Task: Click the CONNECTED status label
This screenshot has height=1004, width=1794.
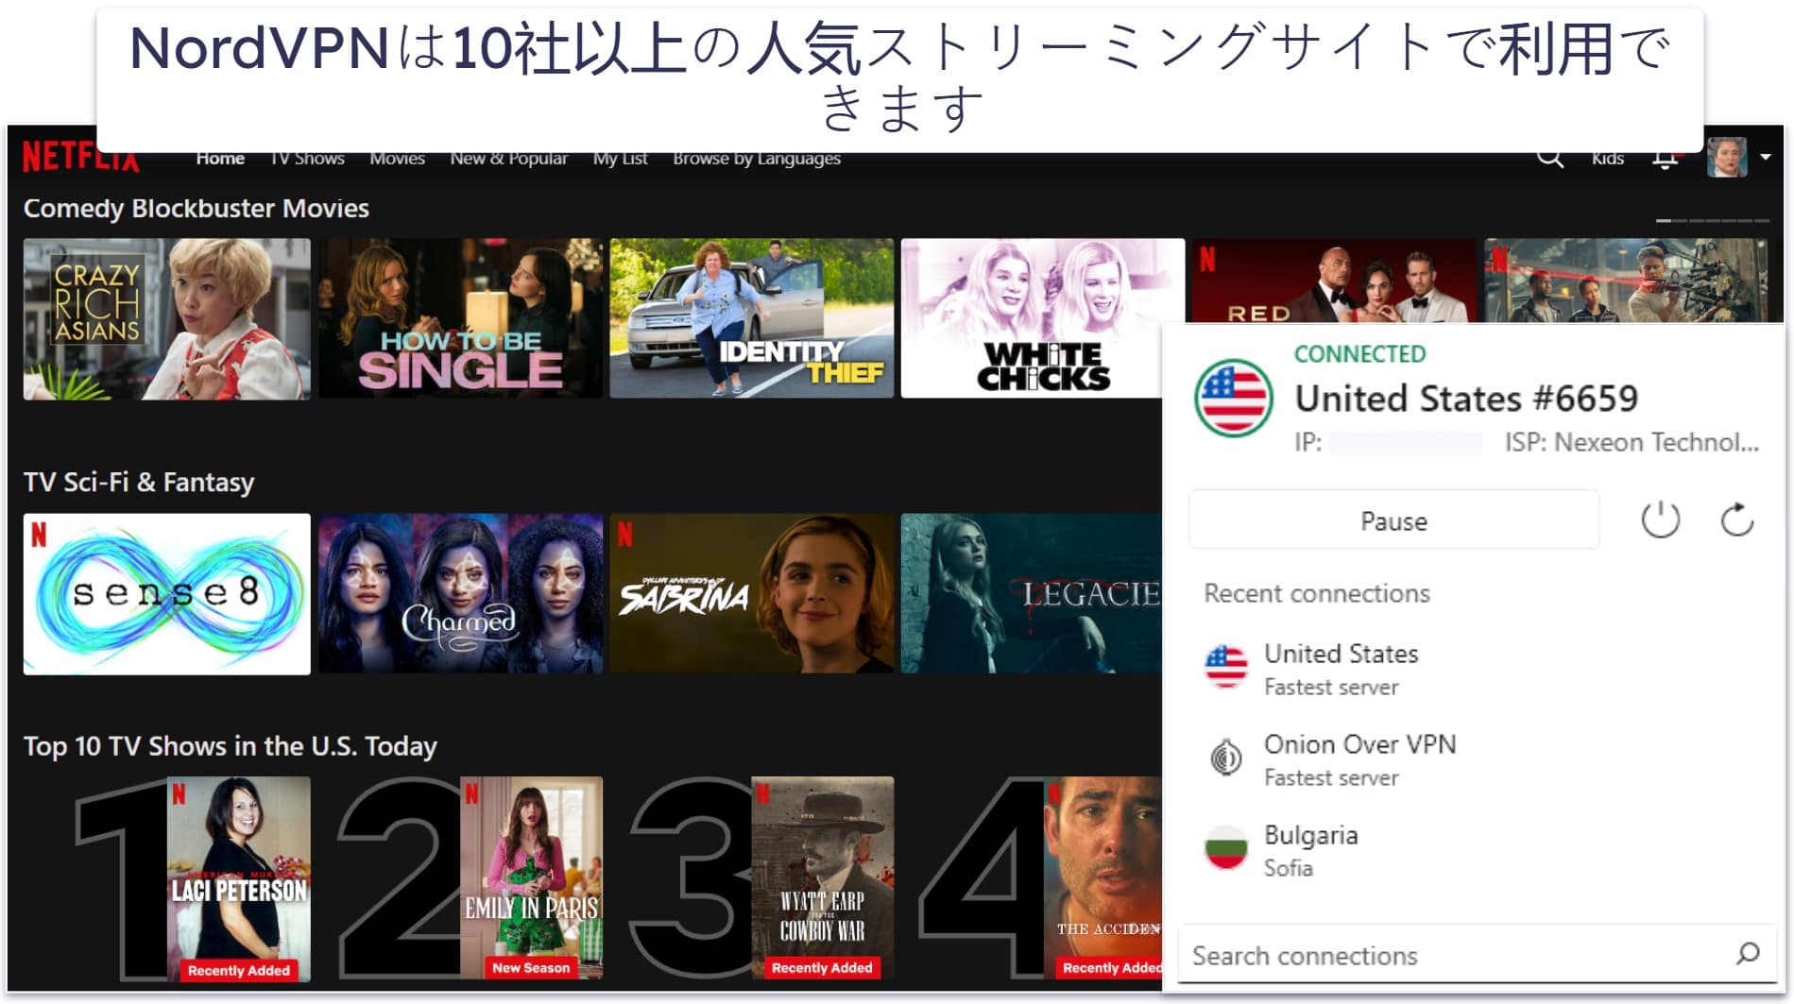Action: (1359, 353)
